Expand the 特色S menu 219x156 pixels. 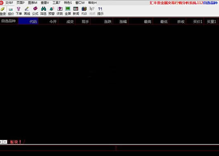tap(68, 3)
